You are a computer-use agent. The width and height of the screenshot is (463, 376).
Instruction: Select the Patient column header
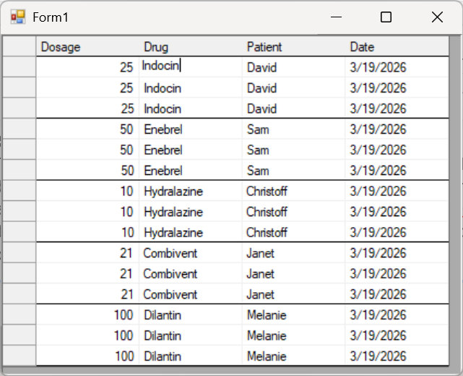tap(293, 47)
